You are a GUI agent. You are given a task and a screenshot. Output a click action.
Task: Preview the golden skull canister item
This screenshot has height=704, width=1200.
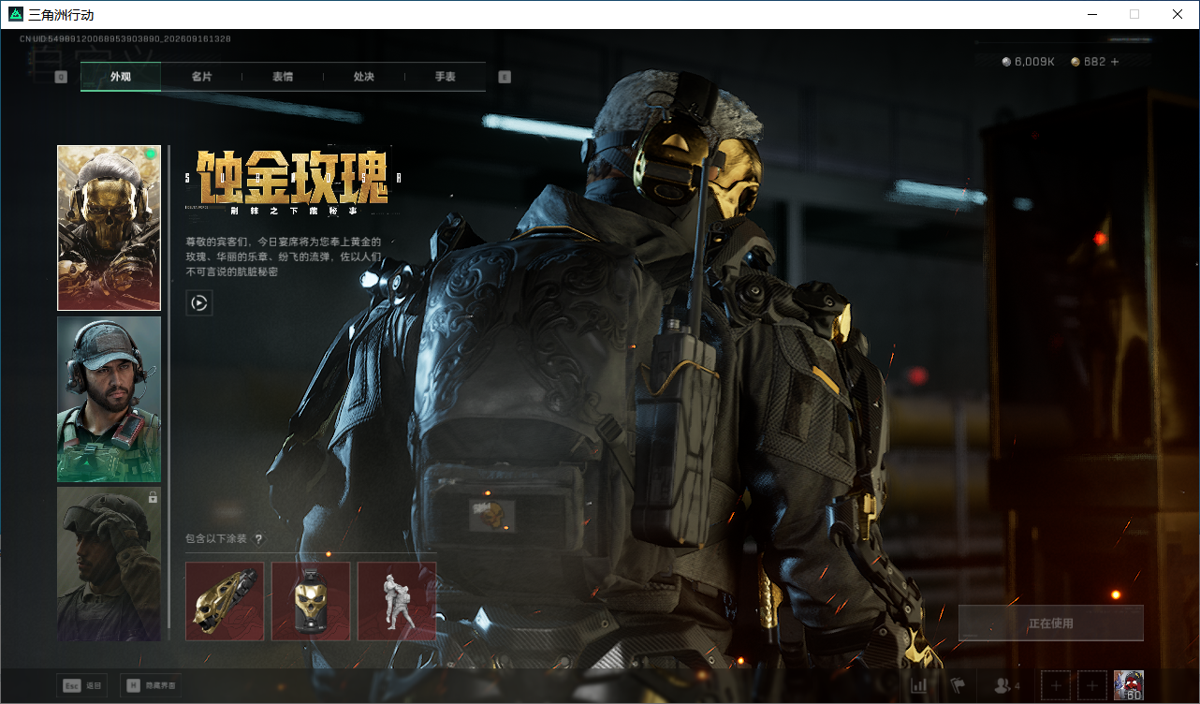tap(311, 601)
